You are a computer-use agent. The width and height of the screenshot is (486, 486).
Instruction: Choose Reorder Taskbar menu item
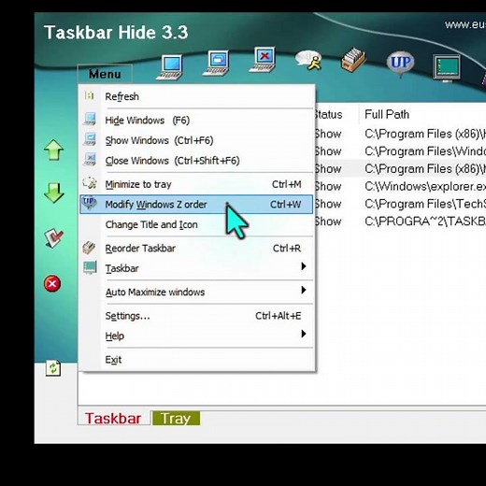click(197, 249)
